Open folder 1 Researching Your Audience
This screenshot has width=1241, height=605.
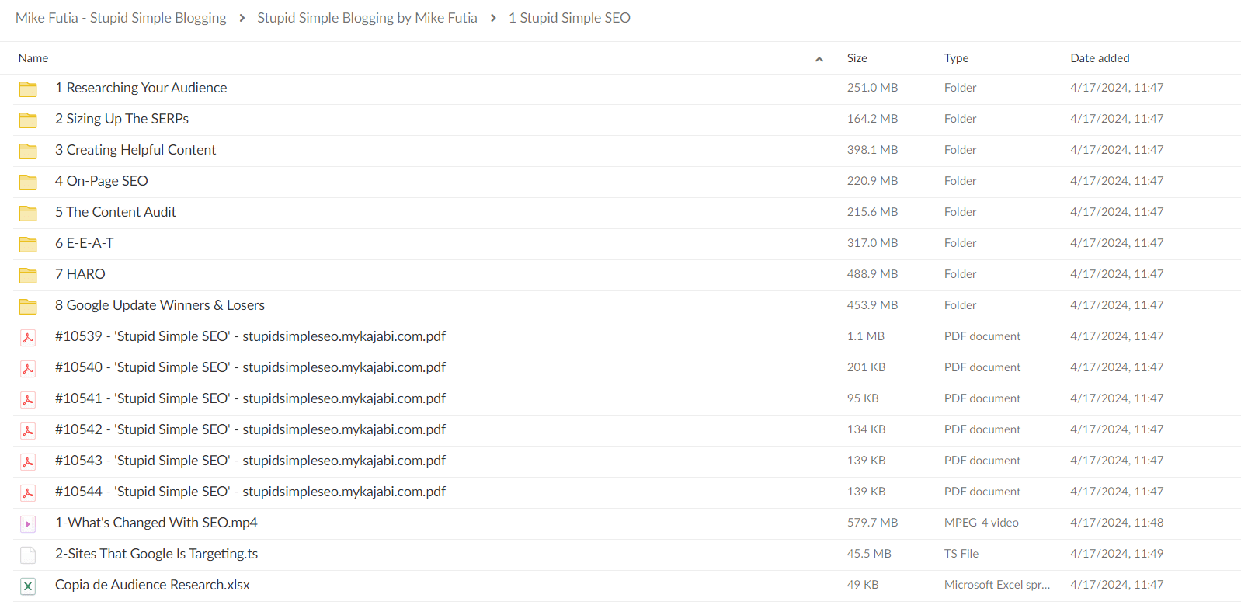tap(141, 88)
